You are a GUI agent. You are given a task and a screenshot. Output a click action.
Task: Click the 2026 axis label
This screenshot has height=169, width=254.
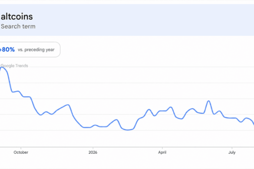[93, 153]
